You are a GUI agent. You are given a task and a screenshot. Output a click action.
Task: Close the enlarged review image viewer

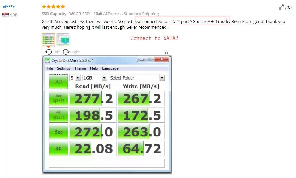click(166, 53)
